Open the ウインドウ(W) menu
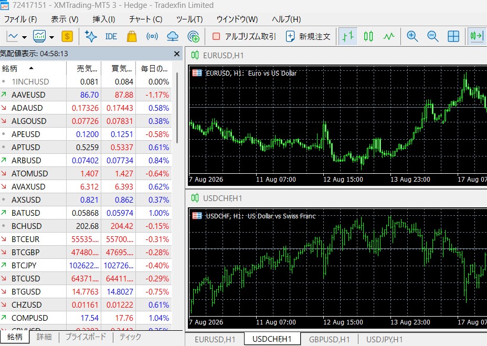Screen dimensions: 487x346 237,19
